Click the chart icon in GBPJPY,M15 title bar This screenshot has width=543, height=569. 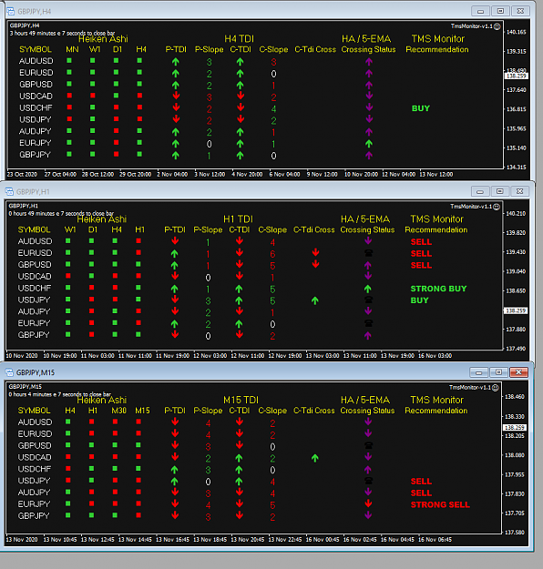tap(9, 372)
